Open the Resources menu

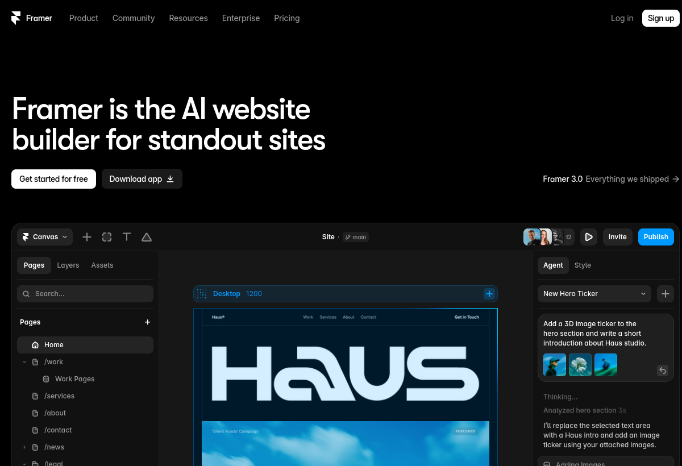click(x=188, y=18)
